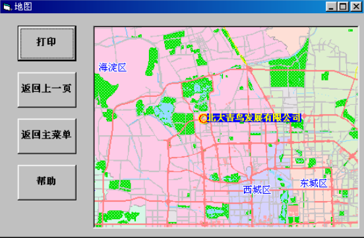Select the red circle location marker on map
This screenshot has height=238, width=364.
pyautogui.click(x=203, y=119)
